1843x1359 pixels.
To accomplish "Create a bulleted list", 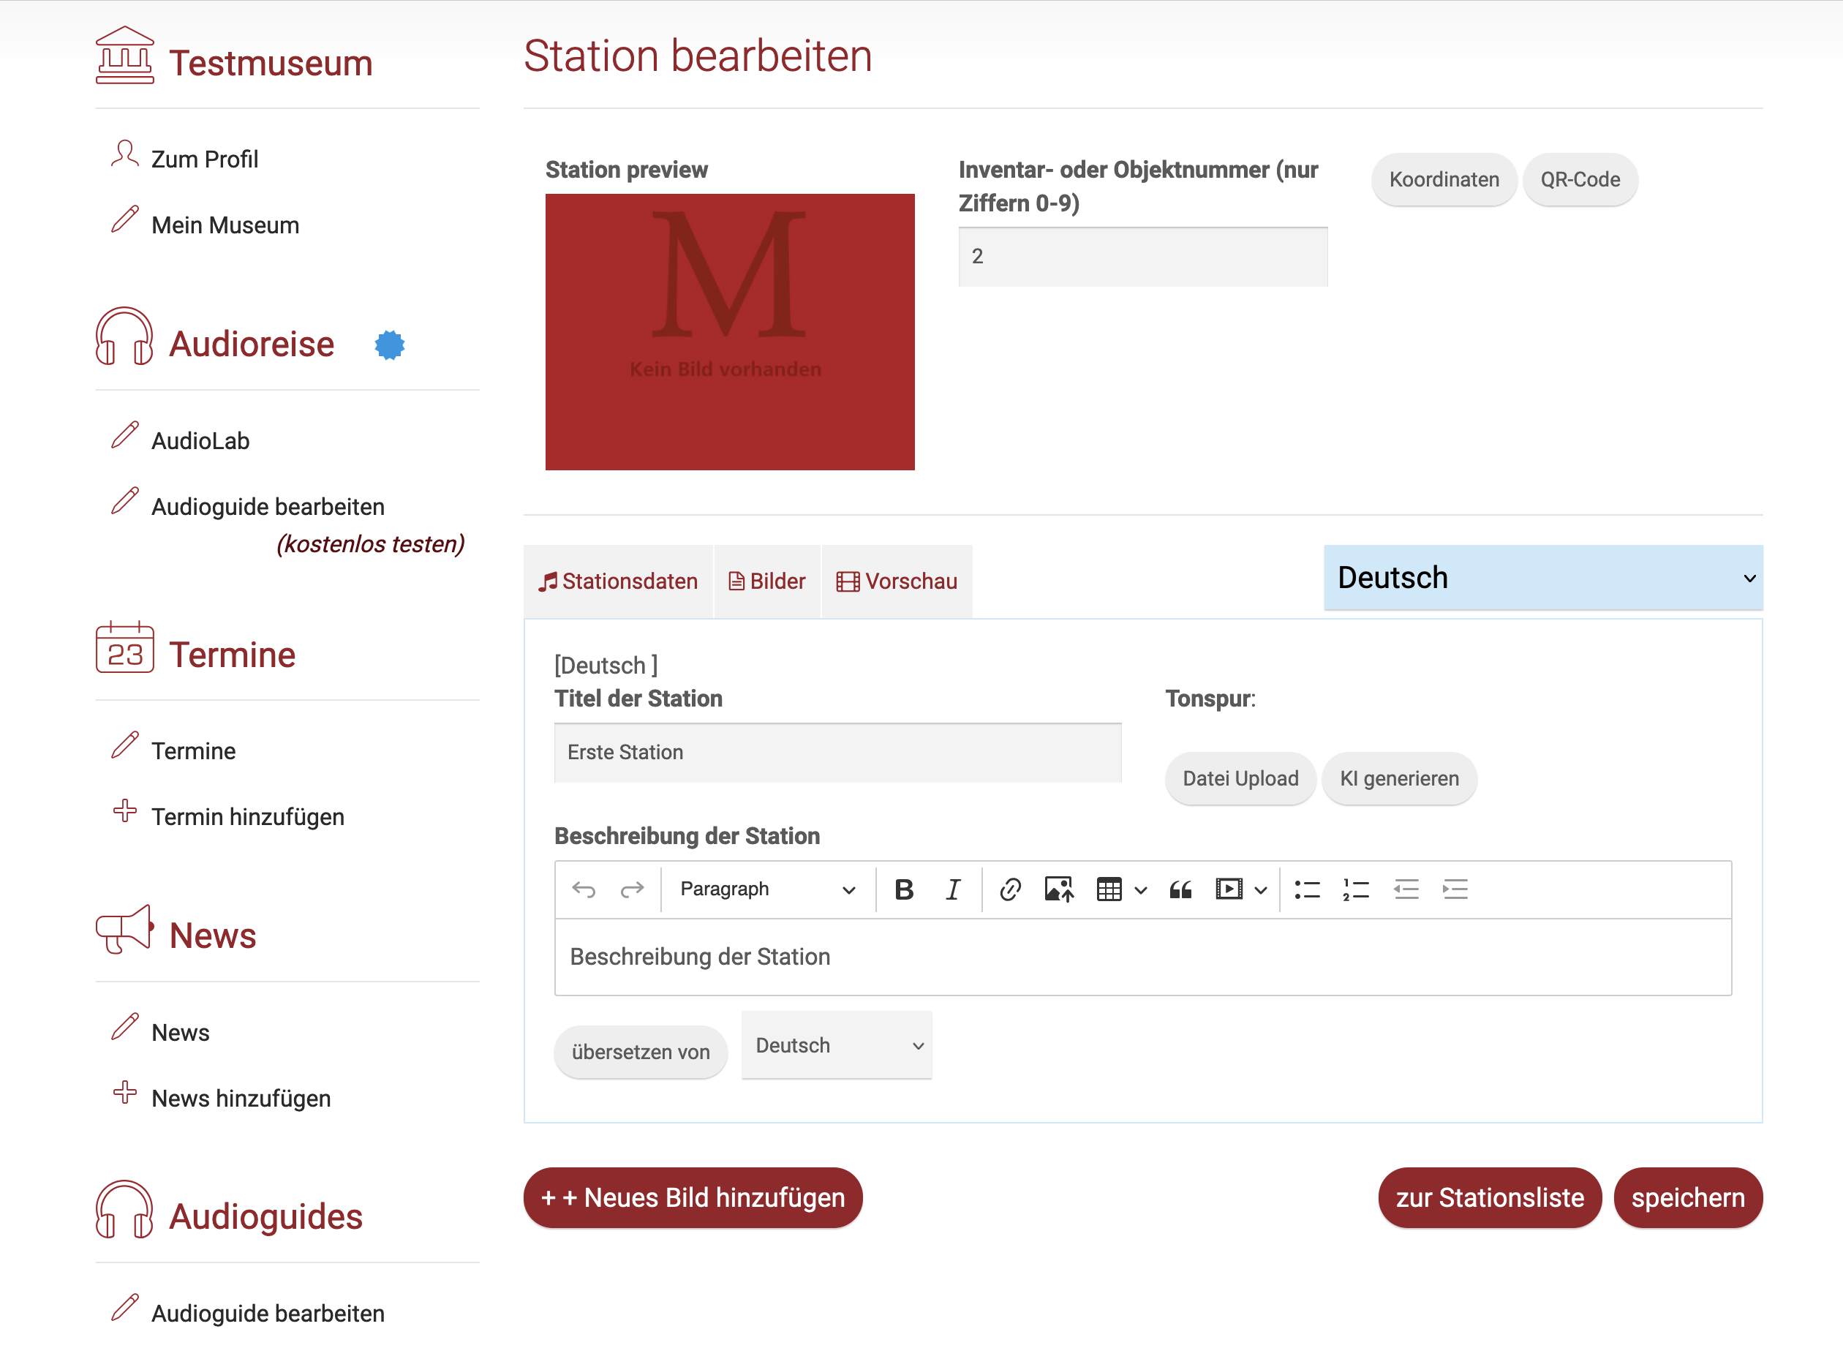I will tap(1307, 889).
